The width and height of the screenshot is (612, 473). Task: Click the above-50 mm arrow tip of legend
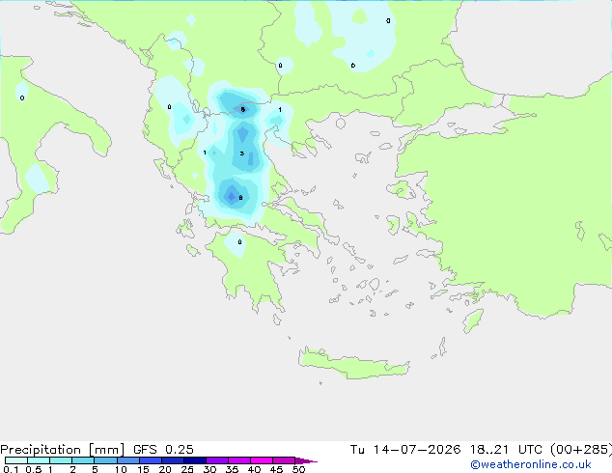click(x=306, y=460)
